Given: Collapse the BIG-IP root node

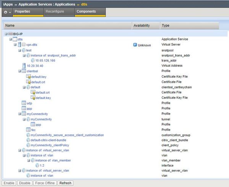Looking at the screenshot, I should coord(6,34).
